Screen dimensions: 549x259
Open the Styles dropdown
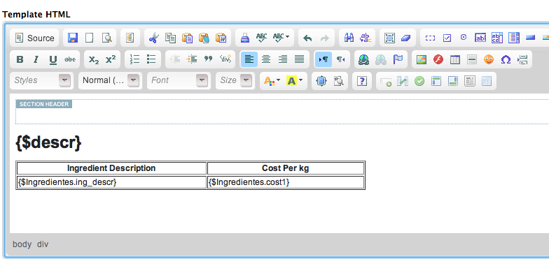tap(42, 81)
